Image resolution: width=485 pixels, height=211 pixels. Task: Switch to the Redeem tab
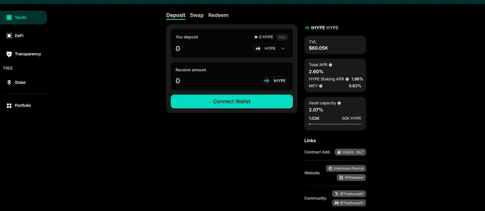[218, 15]
